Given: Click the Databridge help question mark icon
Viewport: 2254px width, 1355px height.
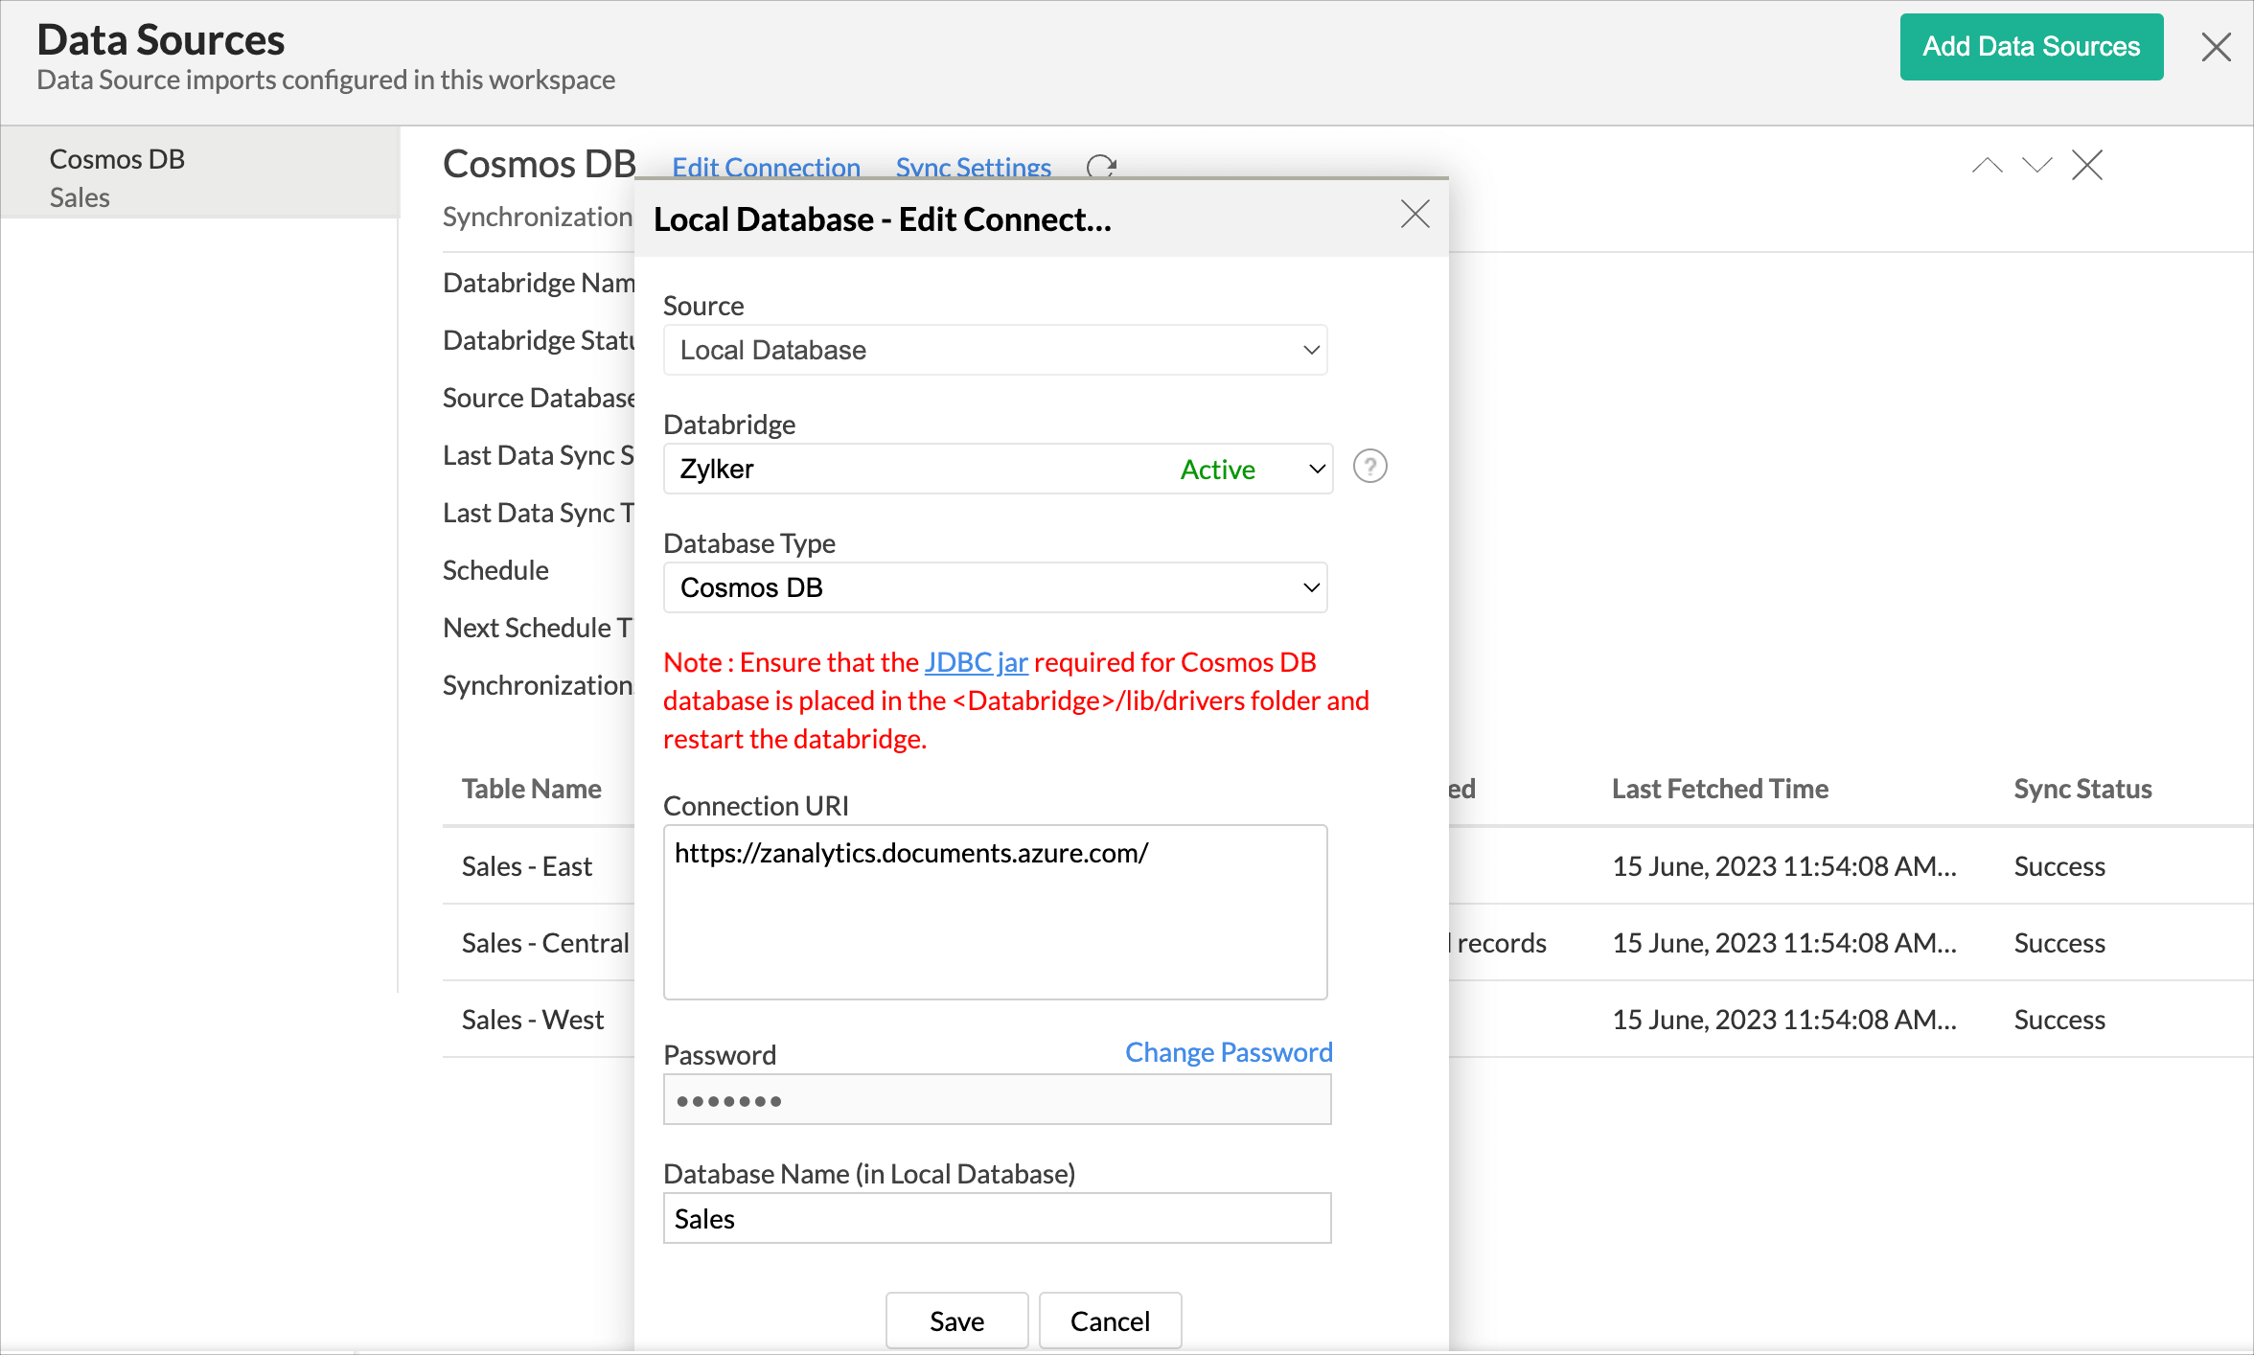Looking at the screenshot, I should tap(1369, 467).
